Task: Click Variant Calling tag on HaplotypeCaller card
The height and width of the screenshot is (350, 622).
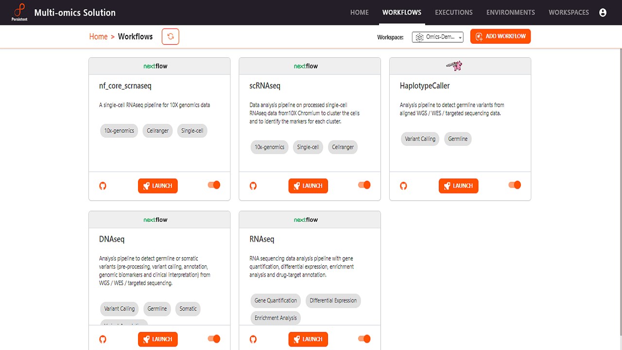Action: [x=420, y=139]
